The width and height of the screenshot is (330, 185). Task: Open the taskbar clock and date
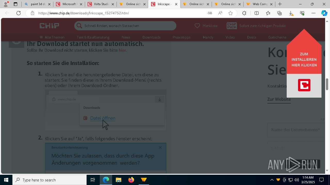(308, 180)
